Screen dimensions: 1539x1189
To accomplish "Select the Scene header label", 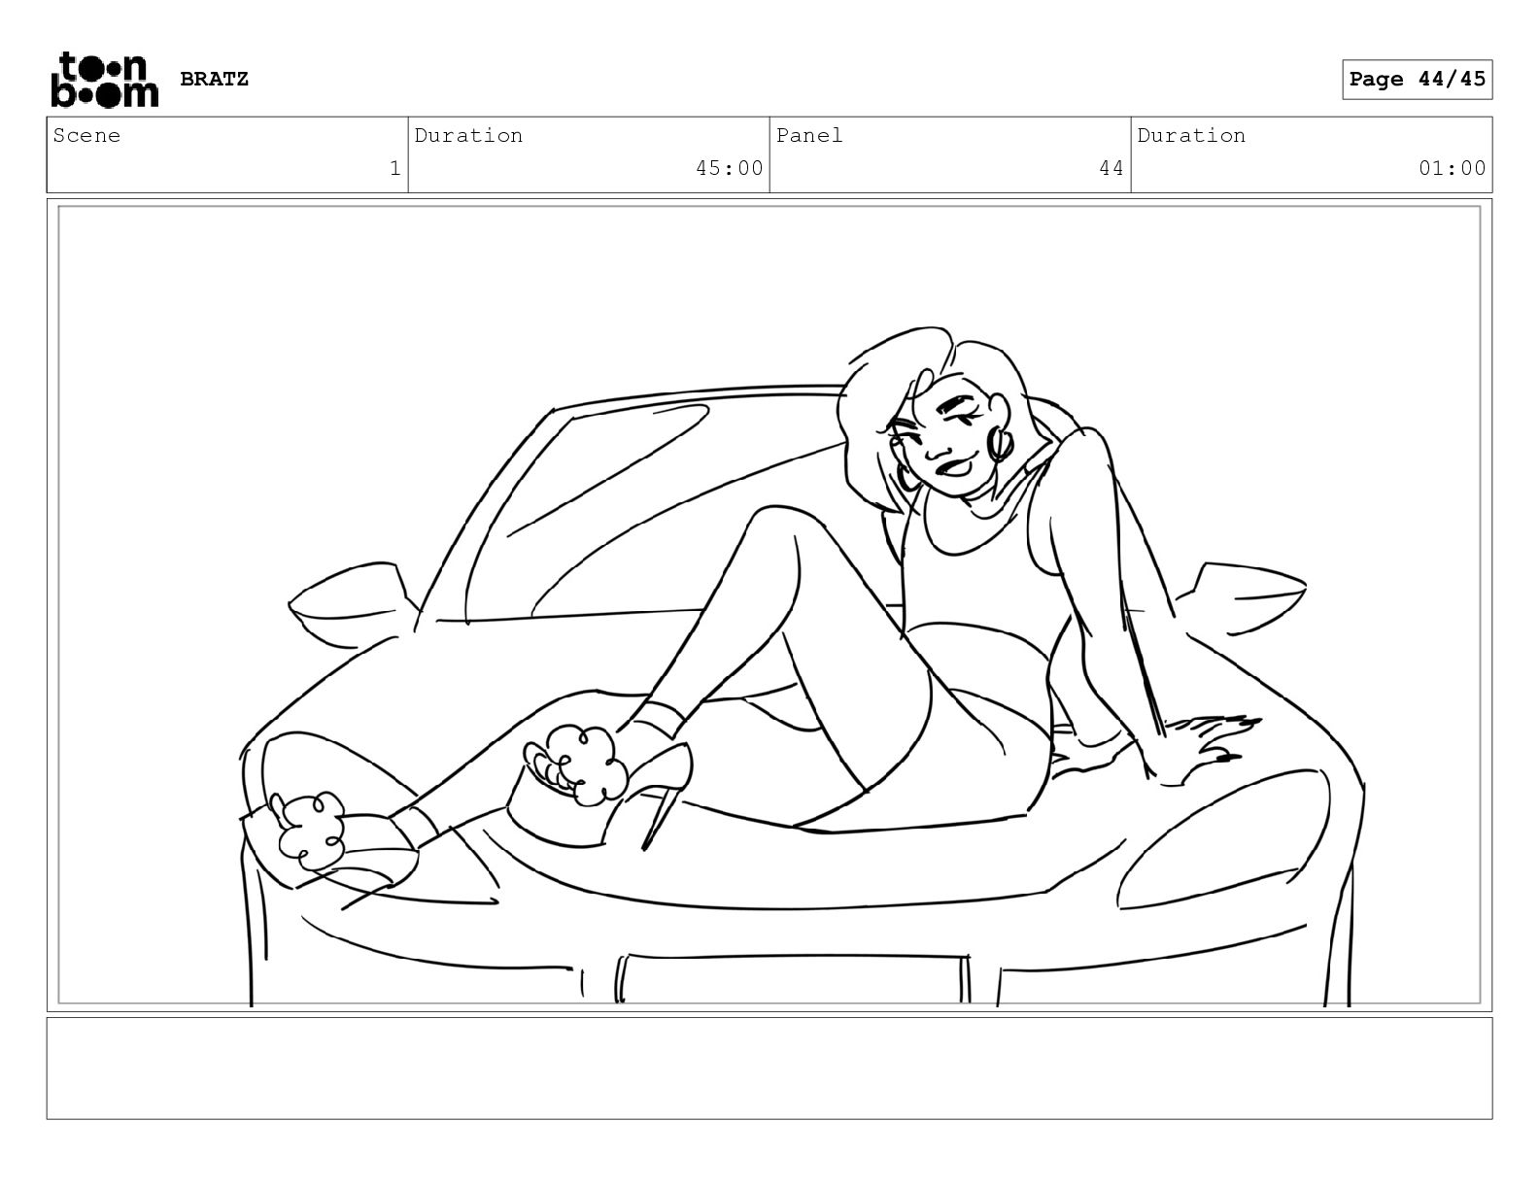I will point(86,135).
